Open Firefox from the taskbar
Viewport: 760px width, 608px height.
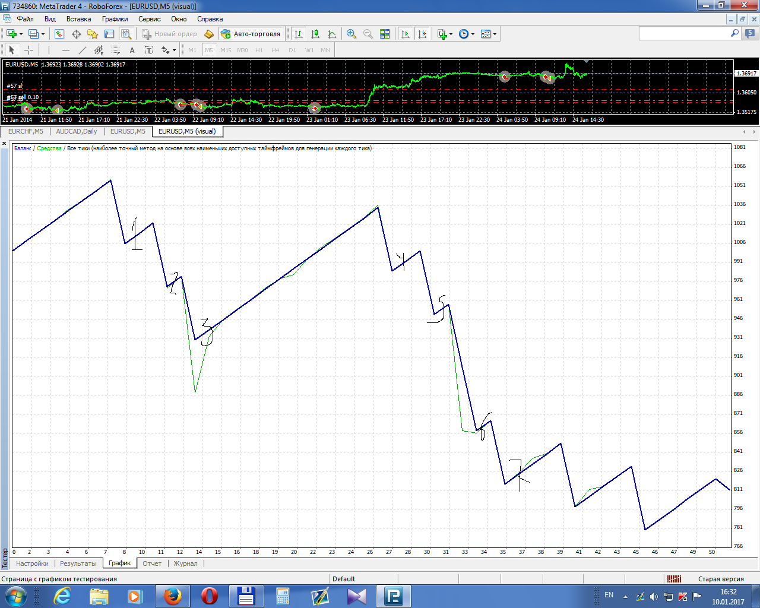[172, 596]
